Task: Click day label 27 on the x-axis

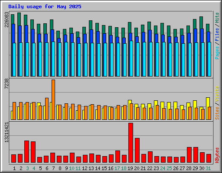Action: pyautogui.click(x=182, y=168)
